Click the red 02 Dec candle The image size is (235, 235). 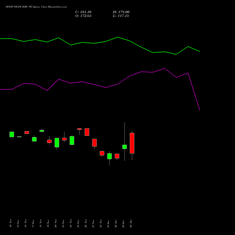(x=117, y=156)
